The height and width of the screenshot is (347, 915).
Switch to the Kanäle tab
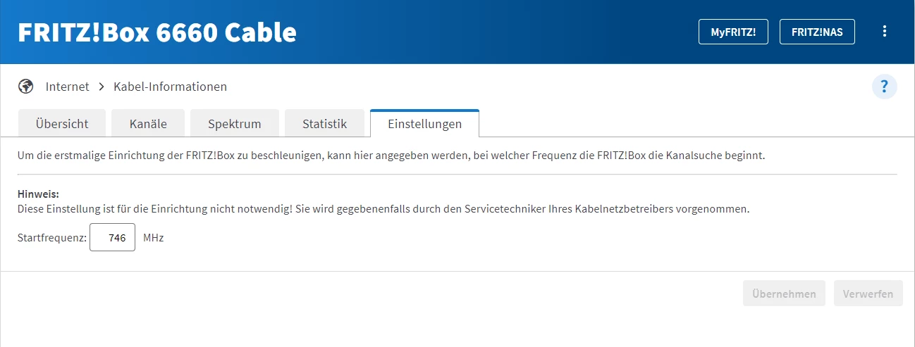coord(148,123)
